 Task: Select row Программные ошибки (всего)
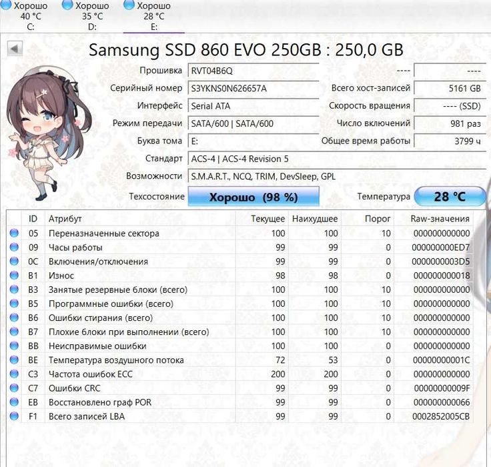coord(240,304)
